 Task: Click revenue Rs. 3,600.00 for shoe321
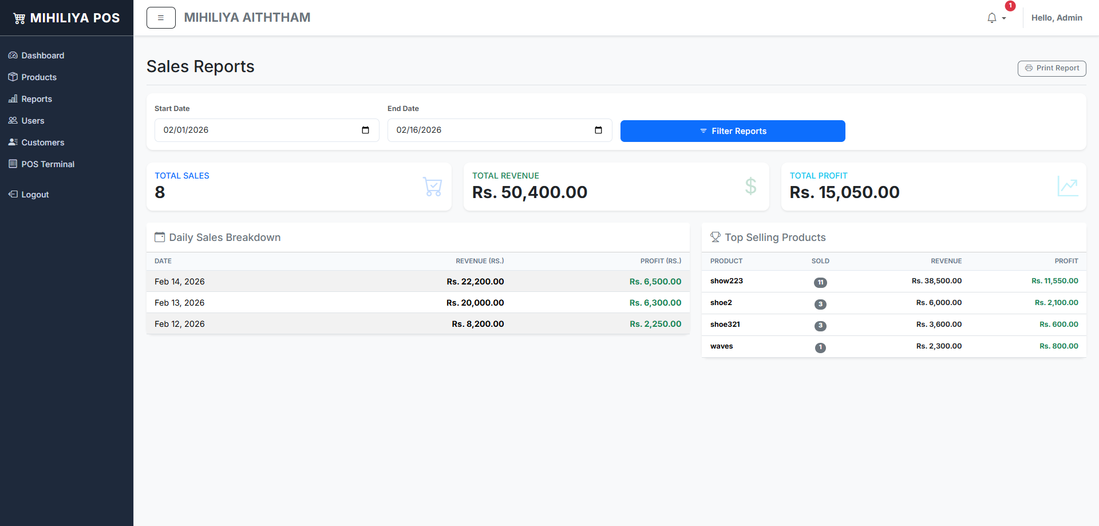pyautogui.click(x=939, y=325)
